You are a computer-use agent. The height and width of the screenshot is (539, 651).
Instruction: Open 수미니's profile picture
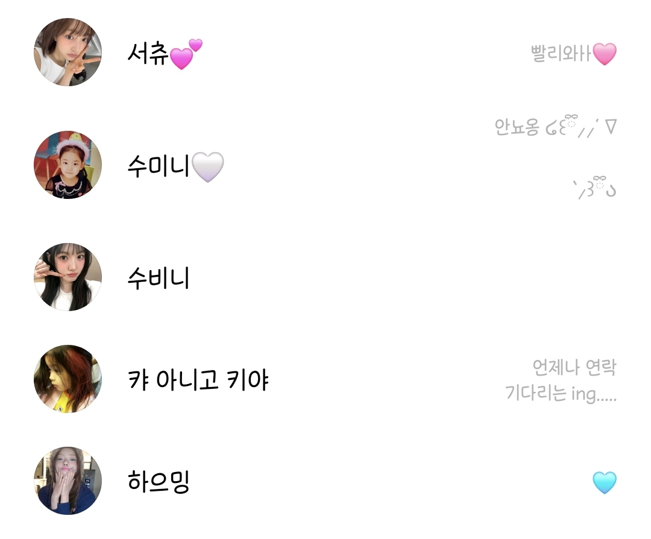[68, 165]
